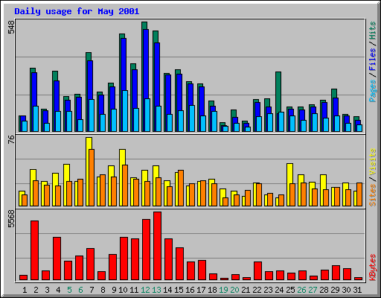
Task: Click day 15 on the x-axis
Action: click(179, 290)
